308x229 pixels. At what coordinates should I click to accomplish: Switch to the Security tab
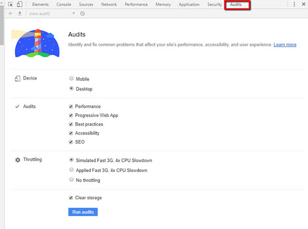tap(214, 4)
